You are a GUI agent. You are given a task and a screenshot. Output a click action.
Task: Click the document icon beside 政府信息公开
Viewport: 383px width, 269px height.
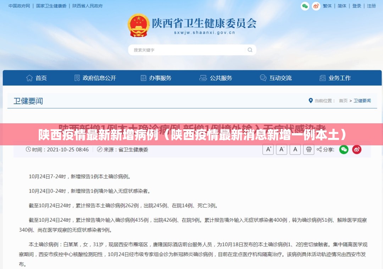(77, 78)
